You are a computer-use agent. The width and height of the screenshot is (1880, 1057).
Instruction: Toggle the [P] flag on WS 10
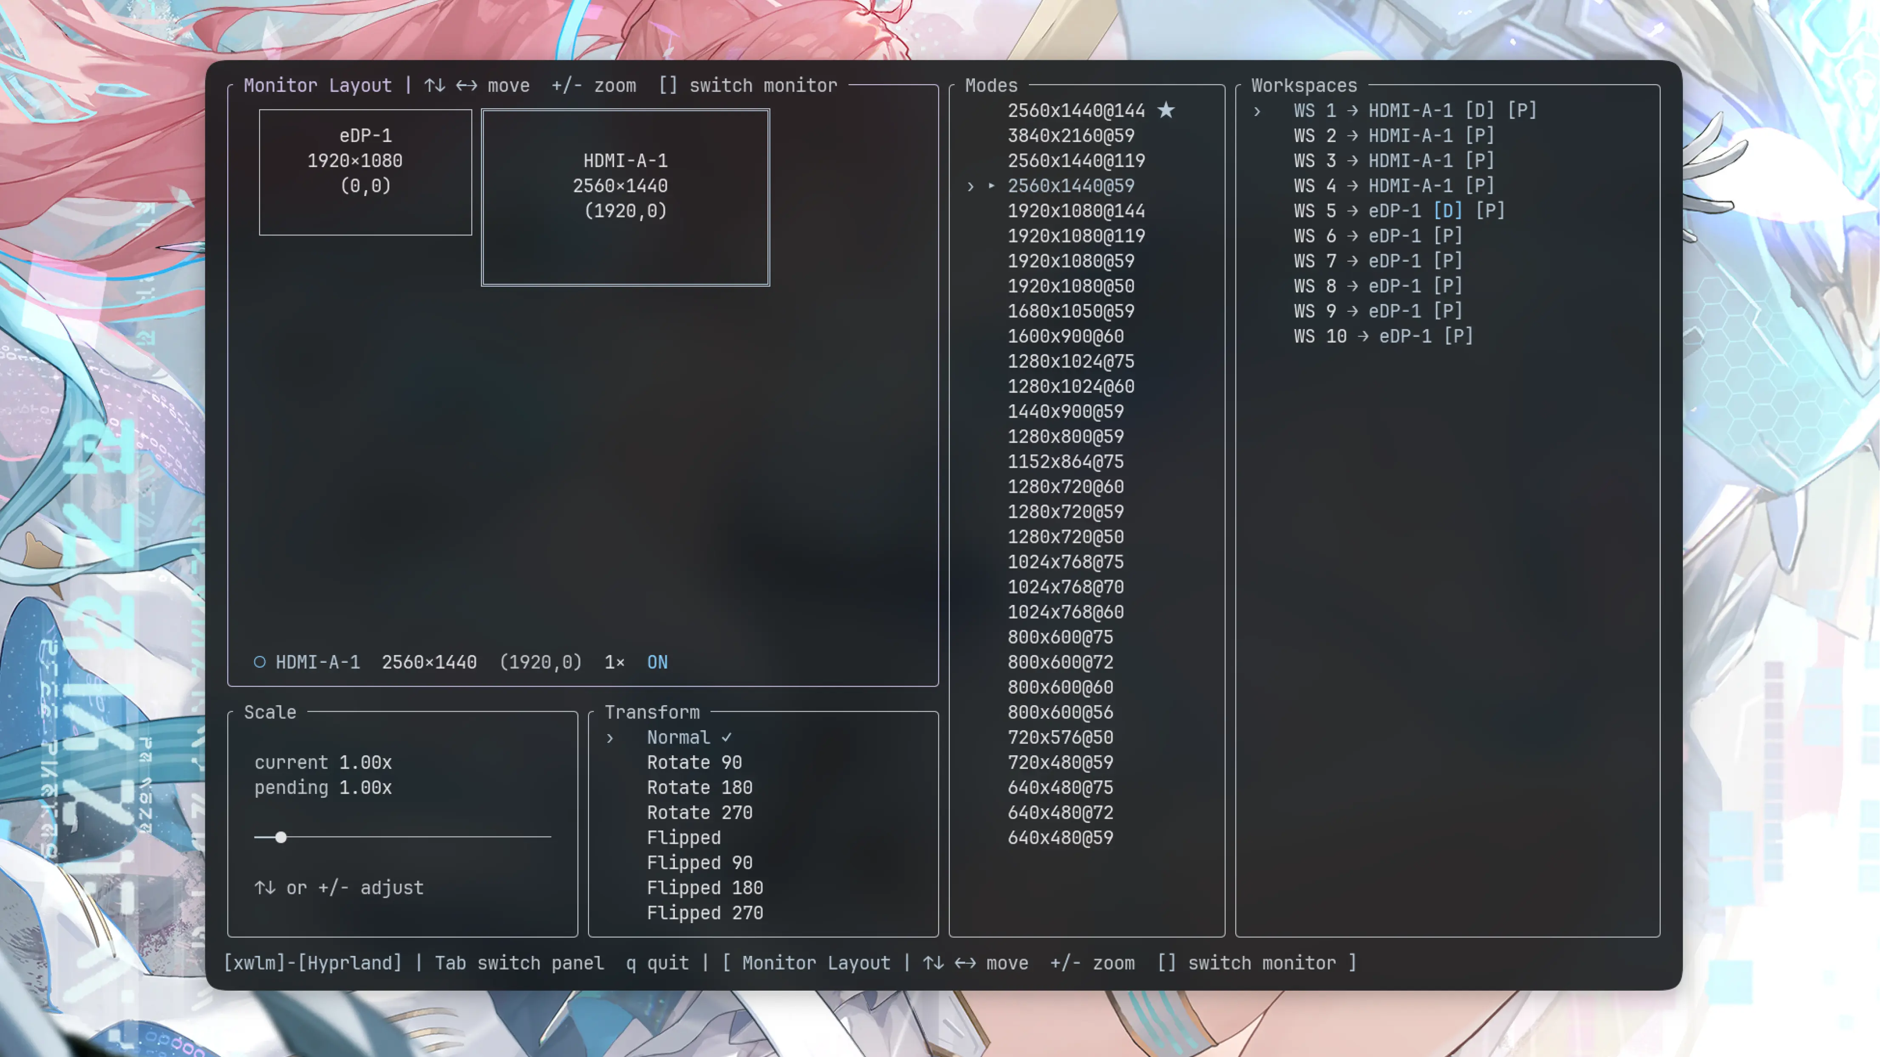[1459, 336]
